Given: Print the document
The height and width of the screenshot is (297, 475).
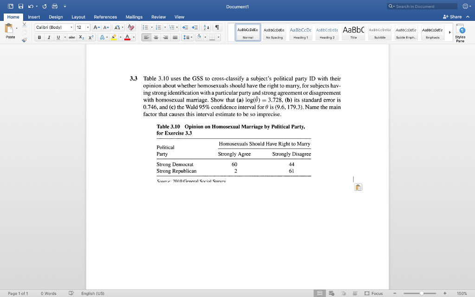Looking at the screenshot, I should coord(55,6).
